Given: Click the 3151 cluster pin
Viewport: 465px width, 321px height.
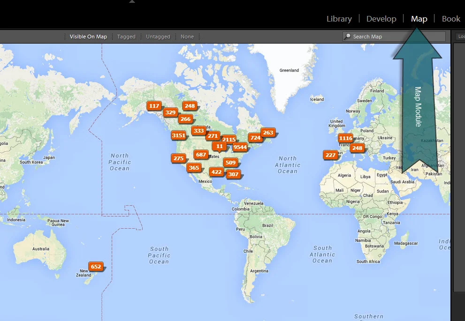Looking at the screenshot, I should pyautogui.click(x=178, y=135).
